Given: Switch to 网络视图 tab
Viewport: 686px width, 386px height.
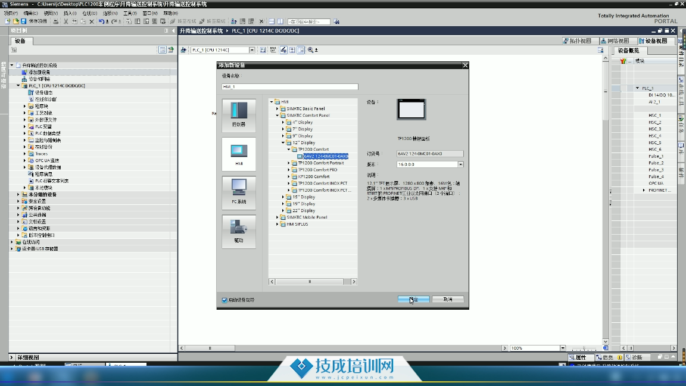Looking at the screenshot, I should point(615,41).
